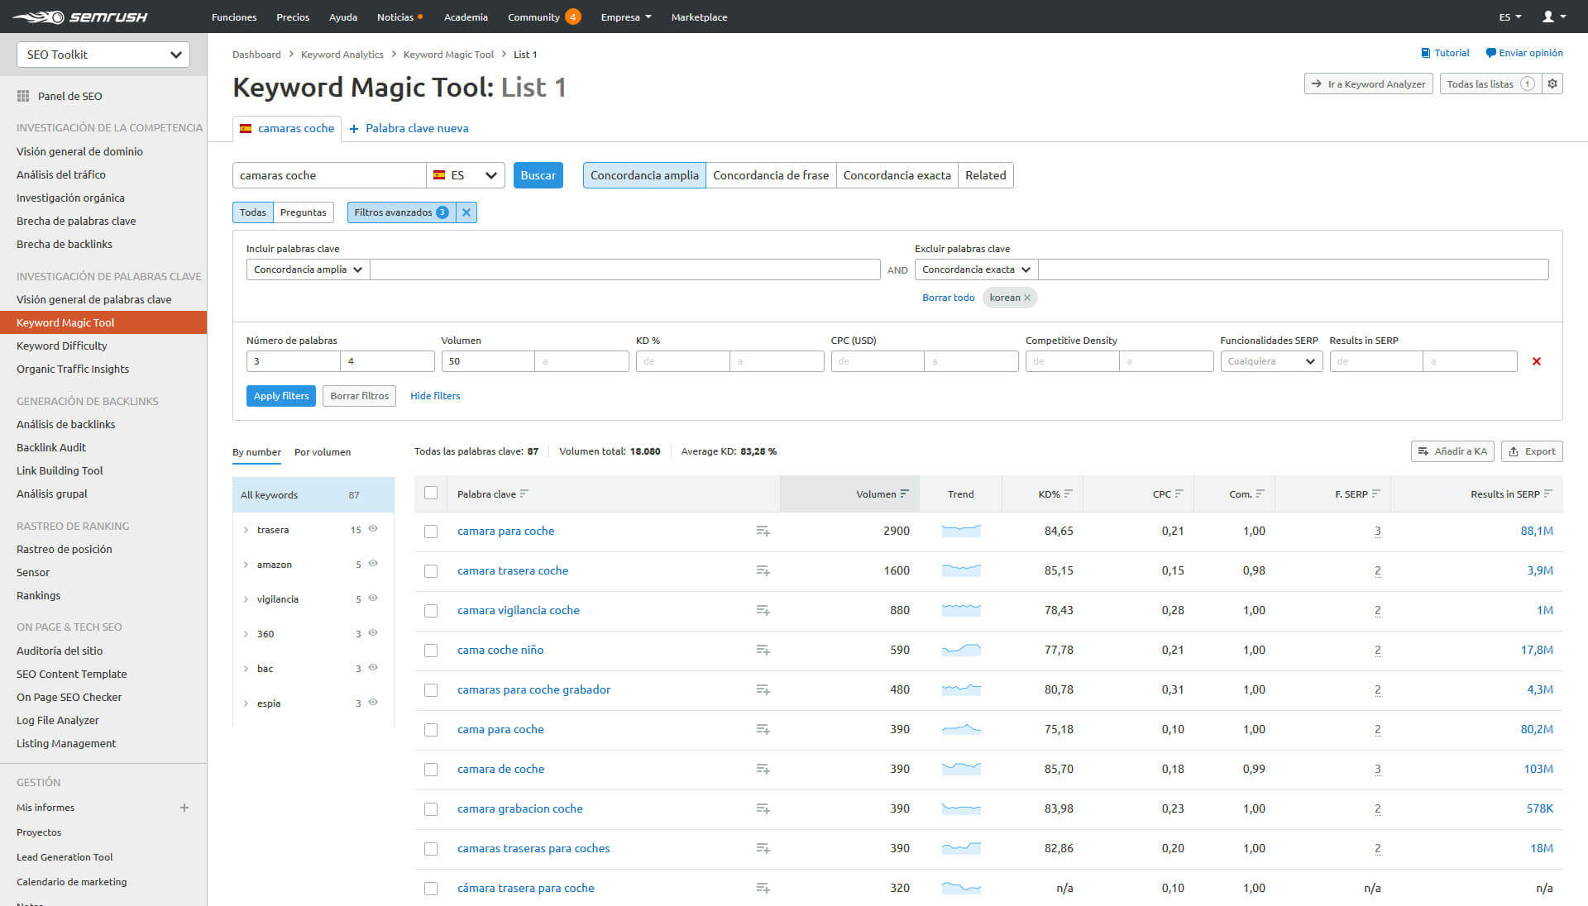Click add-to-list icon for camaras traseras para coches
This screenshot has width=1588, height=906.
tap(763, 848)
